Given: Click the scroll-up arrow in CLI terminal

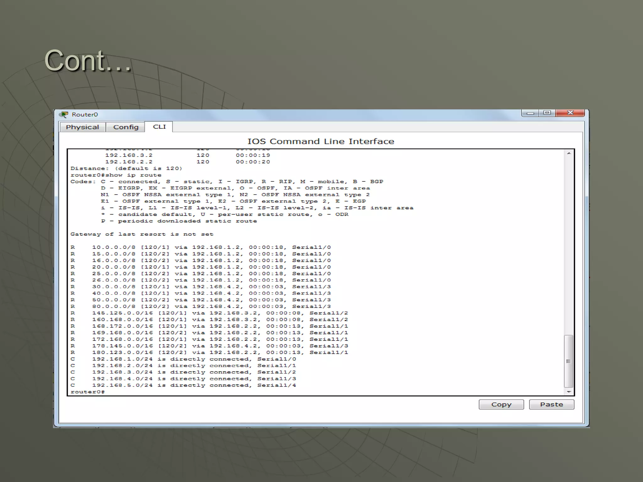Looking at the screenshot, I should [569, 153].
